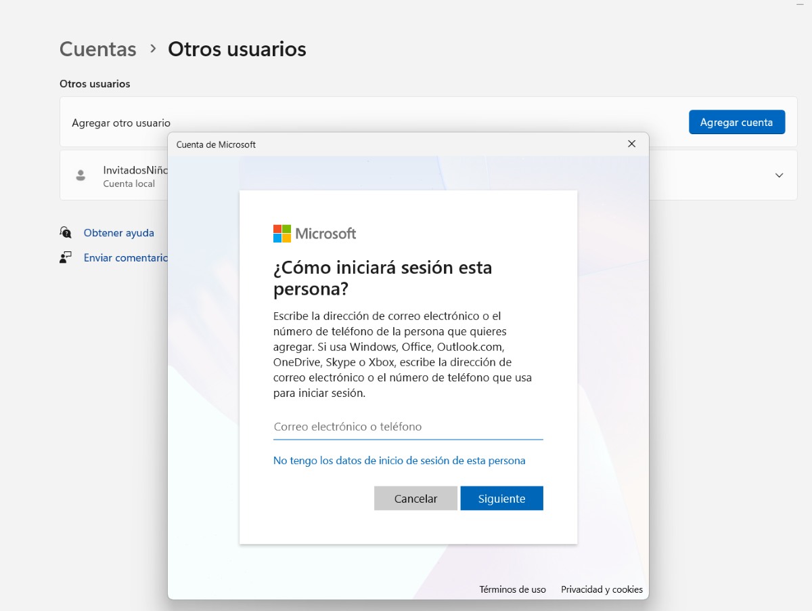Viewport: 812px width, 611px height.
Task: Open 'No tengo los datos de inicio' link
Action: point(399,461)
